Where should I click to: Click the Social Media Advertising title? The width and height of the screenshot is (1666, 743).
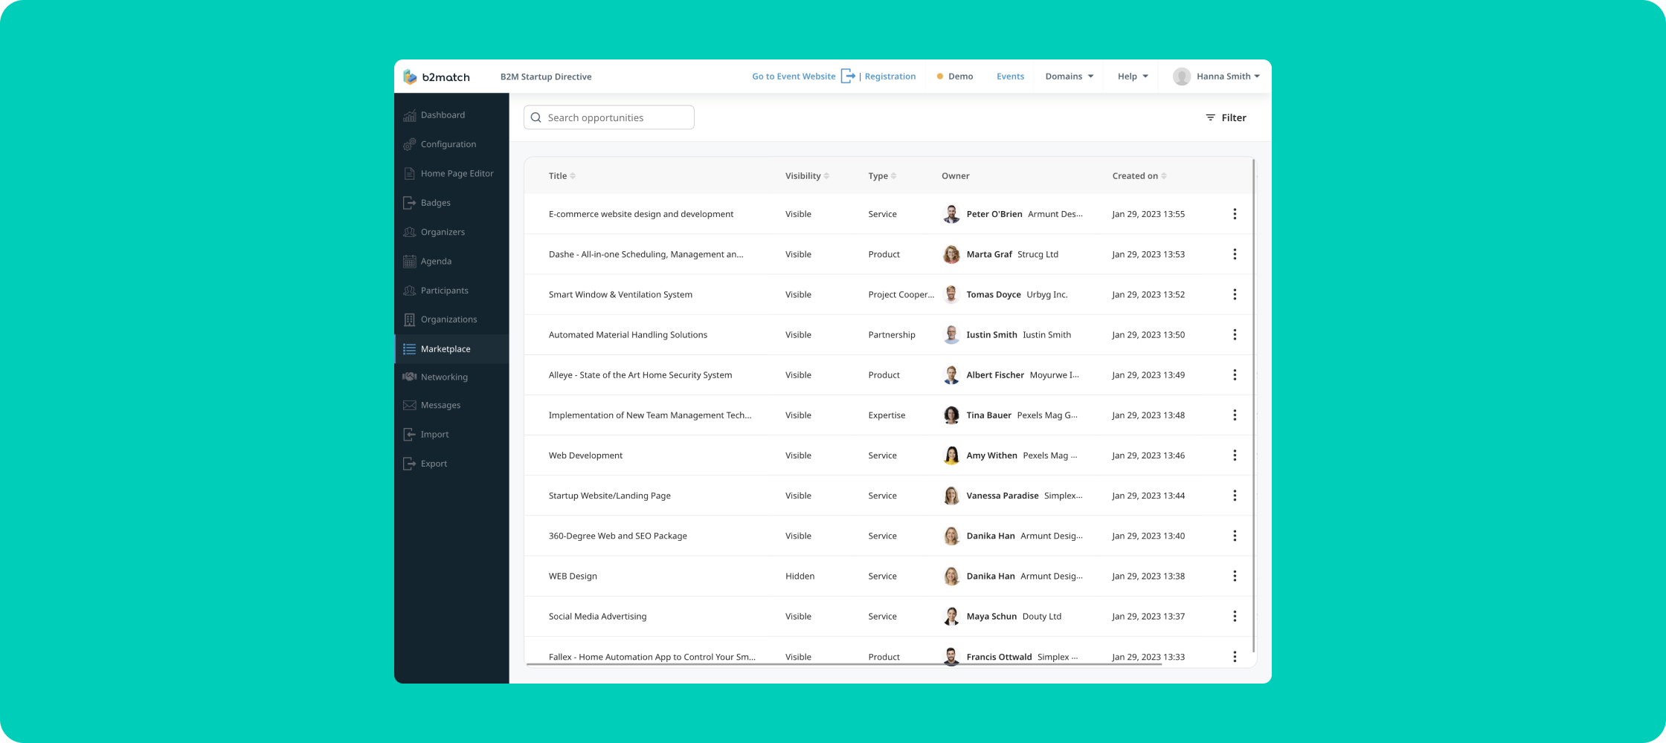tap(597, 616)
